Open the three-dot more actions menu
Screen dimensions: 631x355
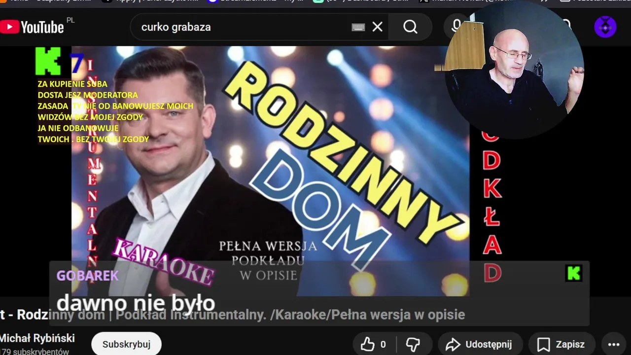tap(613, 344)
